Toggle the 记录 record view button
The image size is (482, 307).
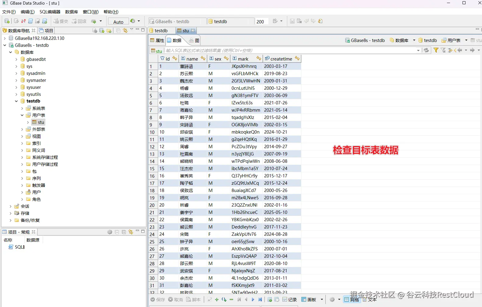[289, 300]
